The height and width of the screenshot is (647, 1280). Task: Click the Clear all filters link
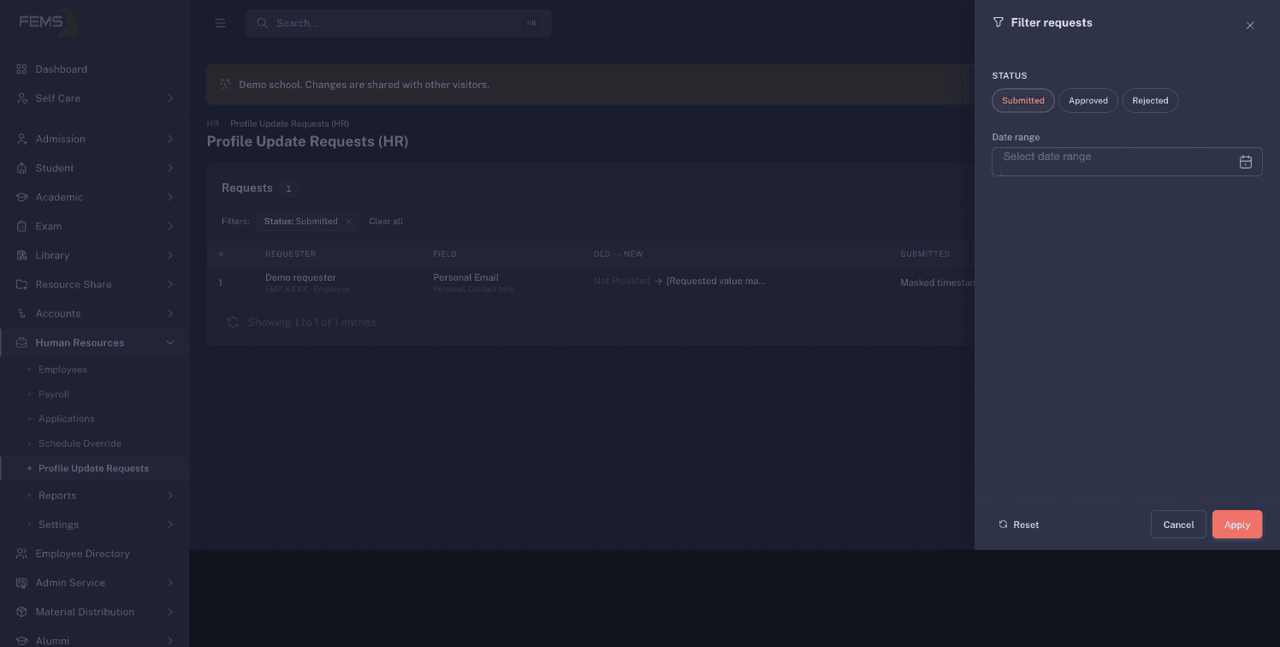tap(386, 222)
